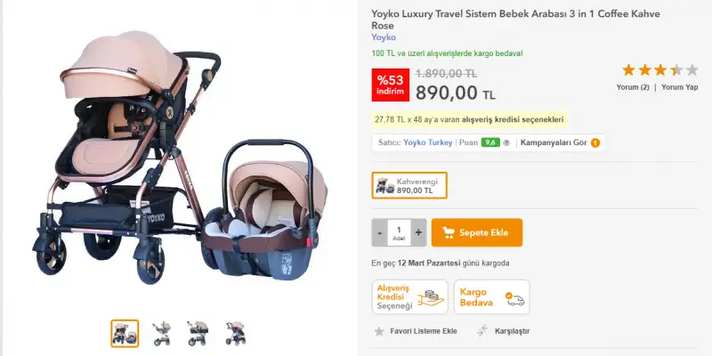Click the compare arrows icon
The height and width of the screenshot is (356, 712).
tap(481, 331)
